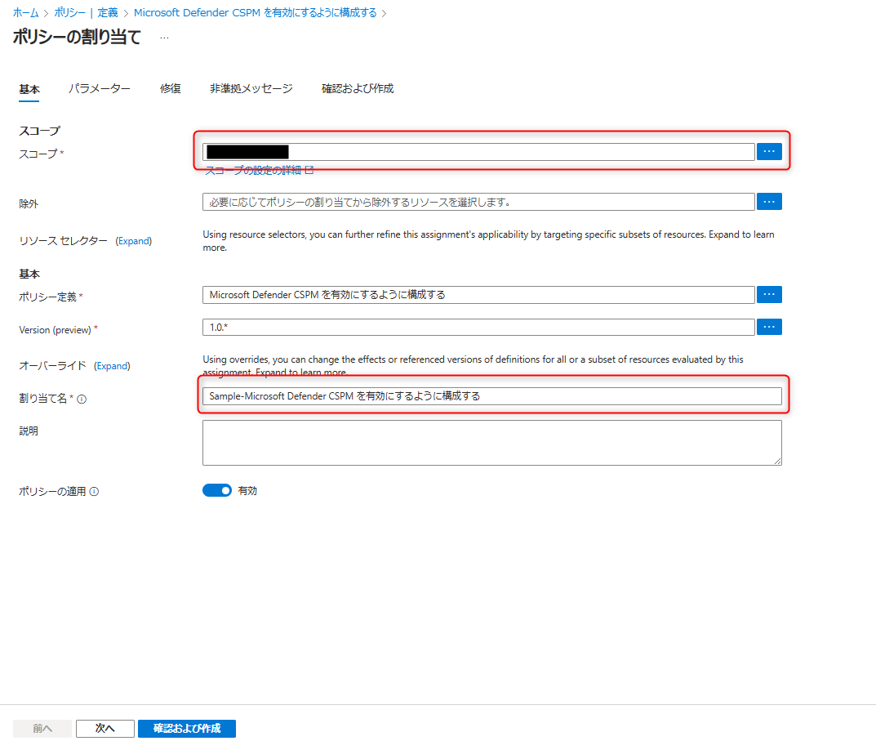Viewport: 876px width, 741px height.
Task: Click the ホーム breadcrumb link
Action: 25,12
